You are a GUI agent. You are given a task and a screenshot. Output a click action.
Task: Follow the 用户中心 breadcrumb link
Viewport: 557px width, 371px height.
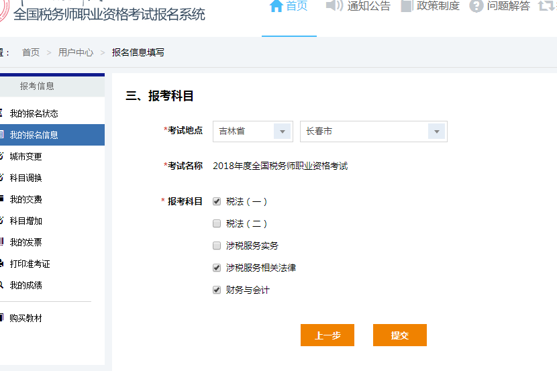(76, 52)
